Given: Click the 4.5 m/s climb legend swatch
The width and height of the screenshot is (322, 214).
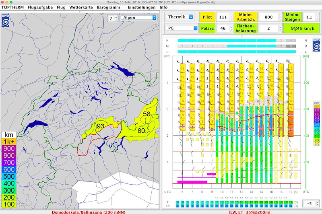Looking at the screenshot, I should (x=317, y=110).
